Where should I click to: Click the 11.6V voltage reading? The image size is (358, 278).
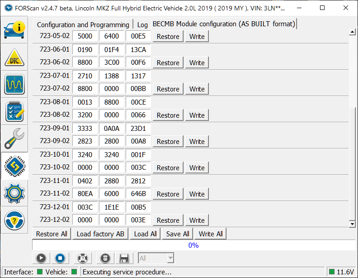click(345, 272)
